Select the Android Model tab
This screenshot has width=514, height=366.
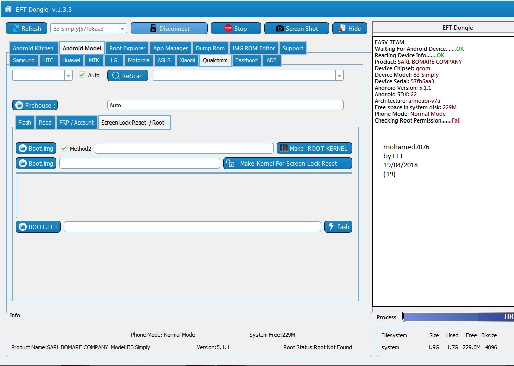click(82, 48)
